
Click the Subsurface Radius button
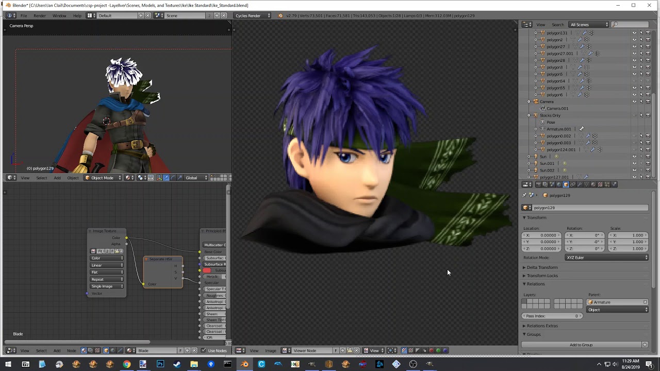(x=214, y=264)
